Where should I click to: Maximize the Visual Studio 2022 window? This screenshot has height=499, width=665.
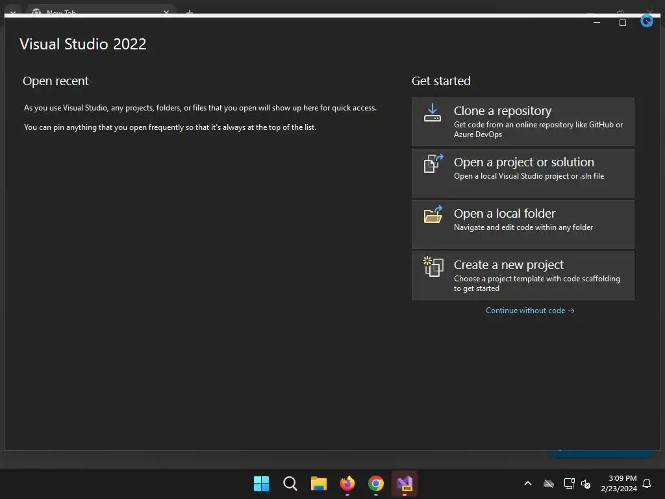point(623,23)
